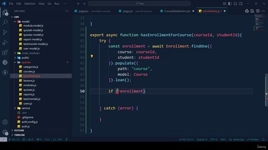Click the code minimap
The height and width of the screenshot is (150, 268).
(x=259, y=23)
